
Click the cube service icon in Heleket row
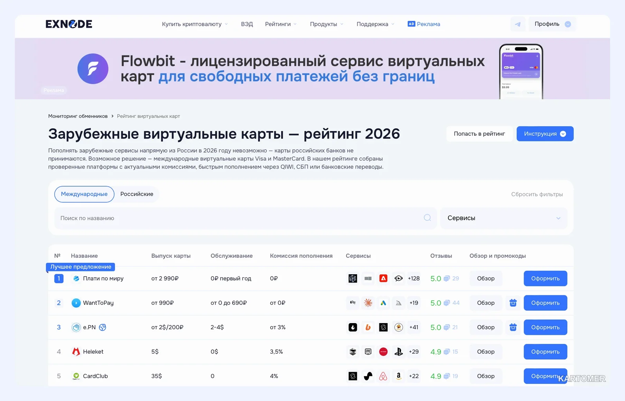pyautogui.click(x=353, y=352)
